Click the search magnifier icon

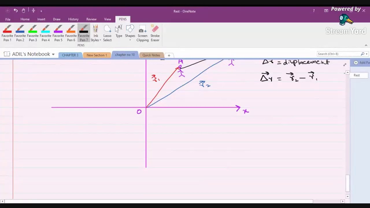(x=362, y=54)
